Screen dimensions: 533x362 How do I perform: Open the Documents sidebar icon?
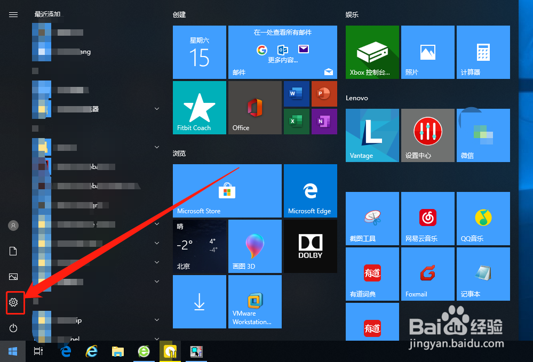point(13,251)
